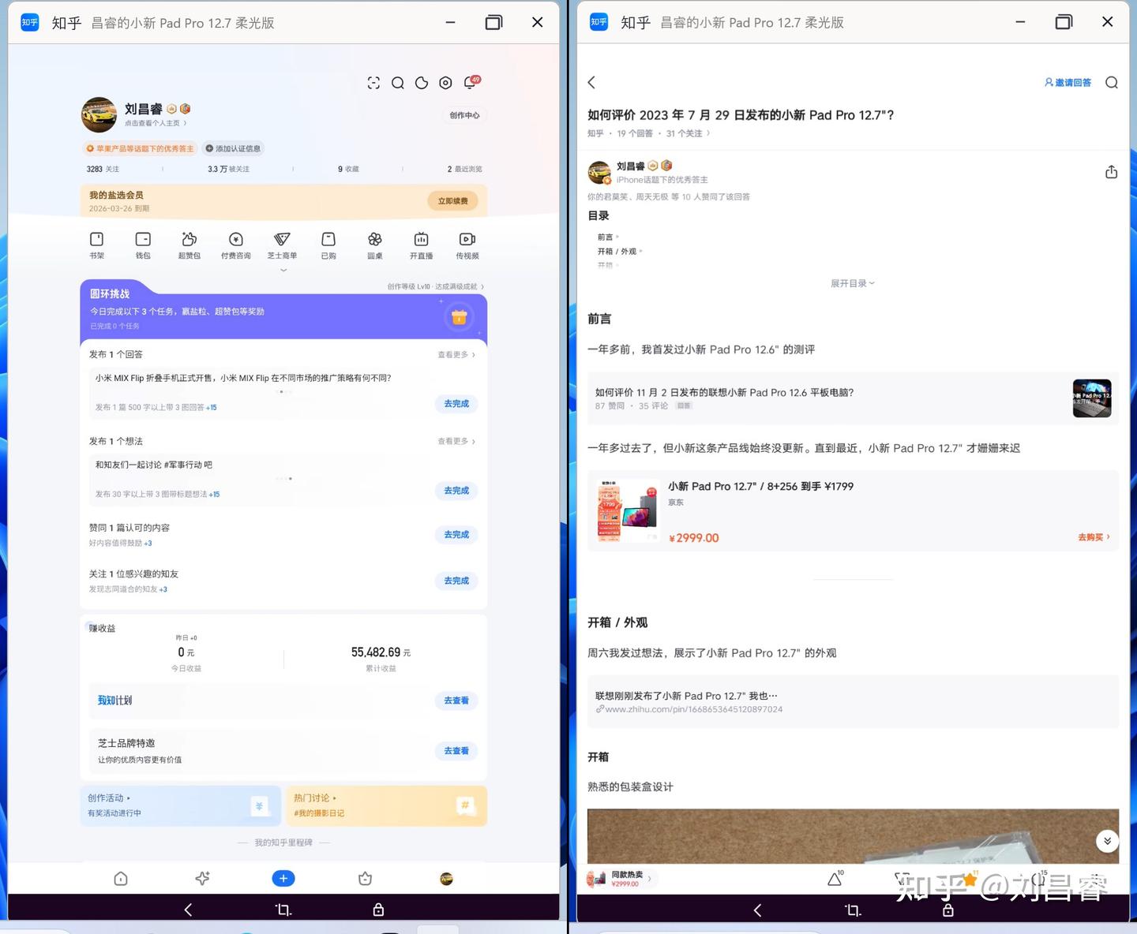
Task: Jump down with the double-chevron button
Action: pos(1107,841)
